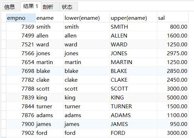The image size is (194, 138).
Task: Click the sal column header
Action: pyautogui.click(x=173, y=18)
